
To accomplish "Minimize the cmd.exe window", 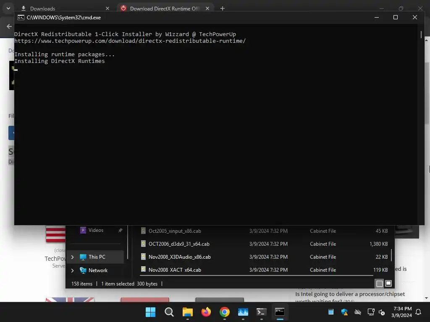I will coord(377,17).
